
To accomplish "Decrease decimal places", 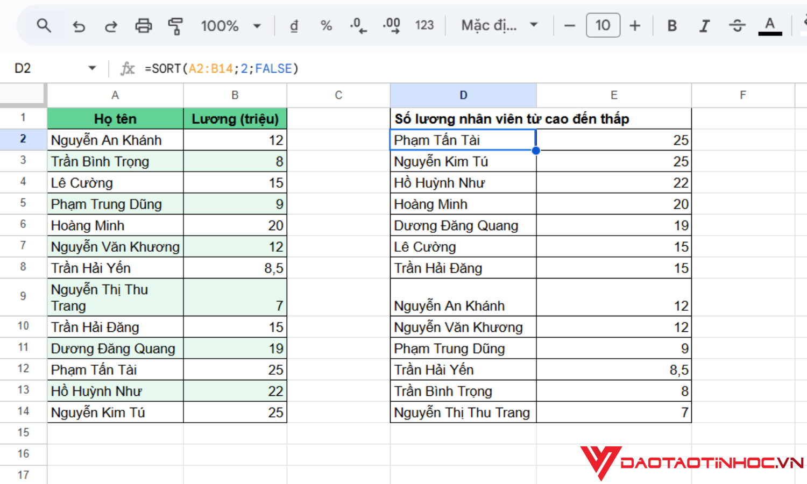I will (358, 26).
